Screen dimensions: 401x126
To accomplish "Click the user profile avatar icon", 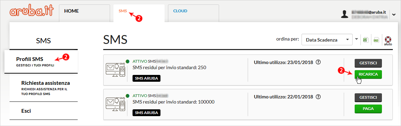I will pos(345,14).
